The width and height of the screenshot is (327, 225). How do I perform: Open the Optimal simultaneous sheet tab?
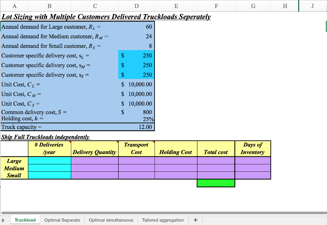pos(111,220)
